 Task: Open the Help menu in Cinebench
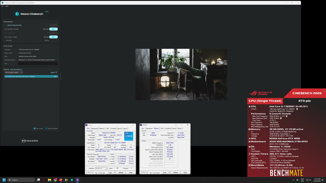click(x=7, y=6)
